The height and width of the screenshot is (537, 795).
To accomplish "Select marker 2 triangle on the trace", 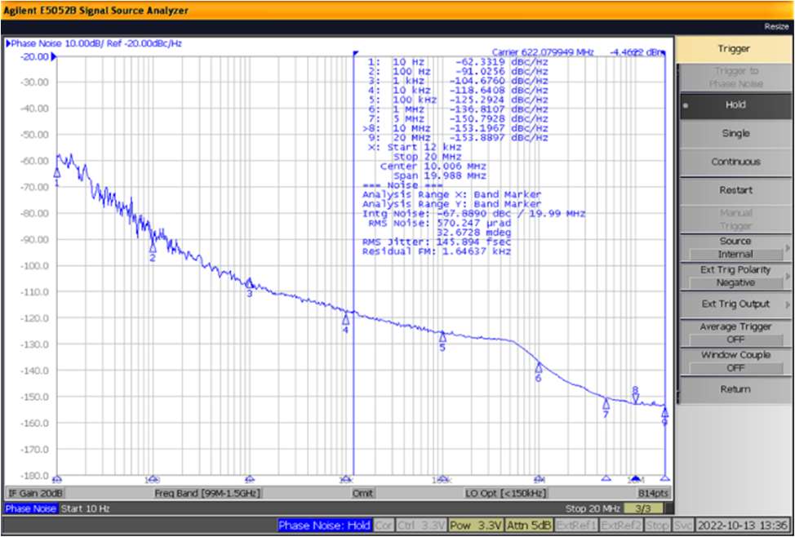I will point(153,247).
